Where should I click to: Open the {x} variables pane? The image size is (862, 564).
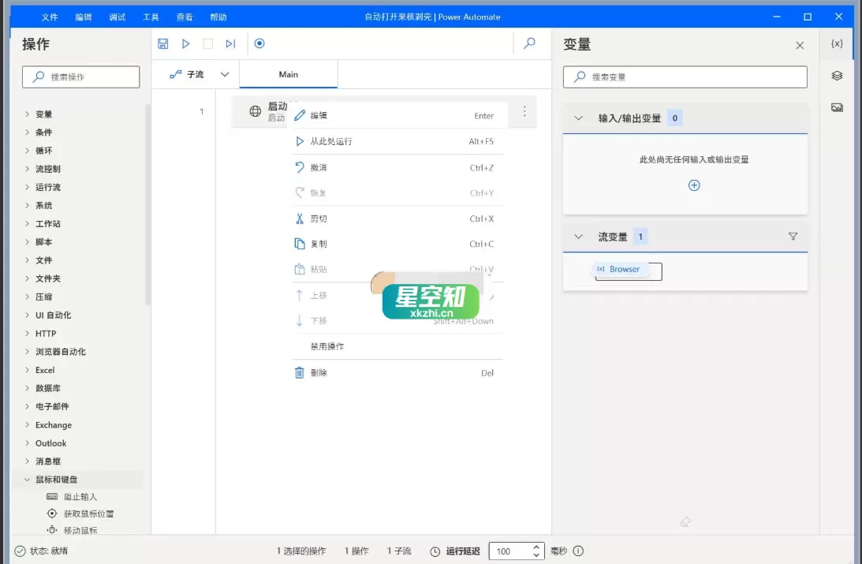(836, 43)
